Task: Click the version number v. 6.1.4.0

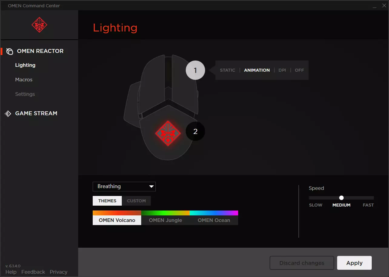Action: [x=13, y=266]
